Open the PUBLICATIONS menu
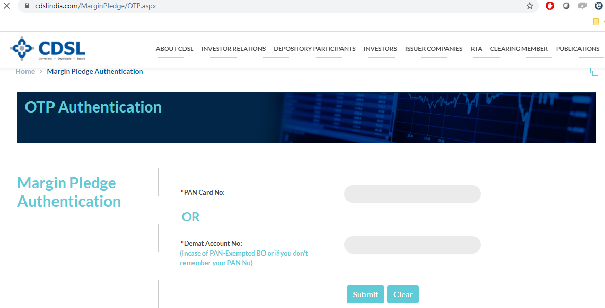The image size is (605, 308). pyautogui.click(x=577, y=49)
